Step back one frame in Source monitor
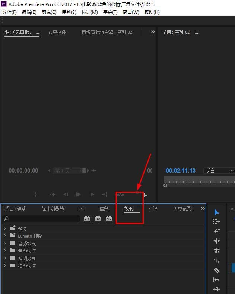 coord(66,194)
